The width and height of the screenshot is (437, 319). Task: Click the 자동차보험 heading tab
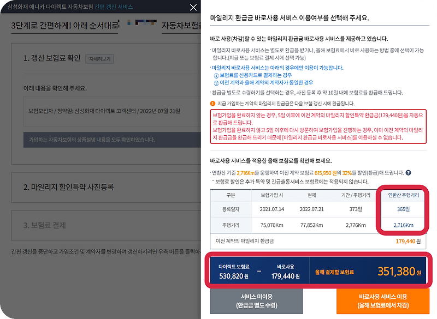[x=181, y=26]
